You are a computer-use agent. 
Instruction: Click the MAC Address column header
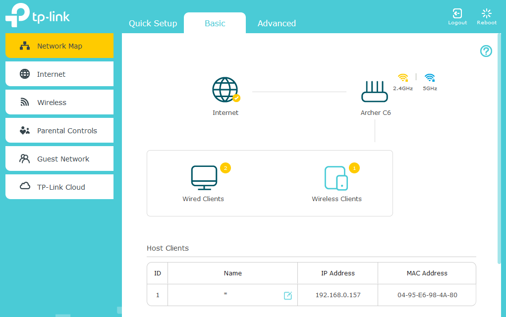coord(427,273)
